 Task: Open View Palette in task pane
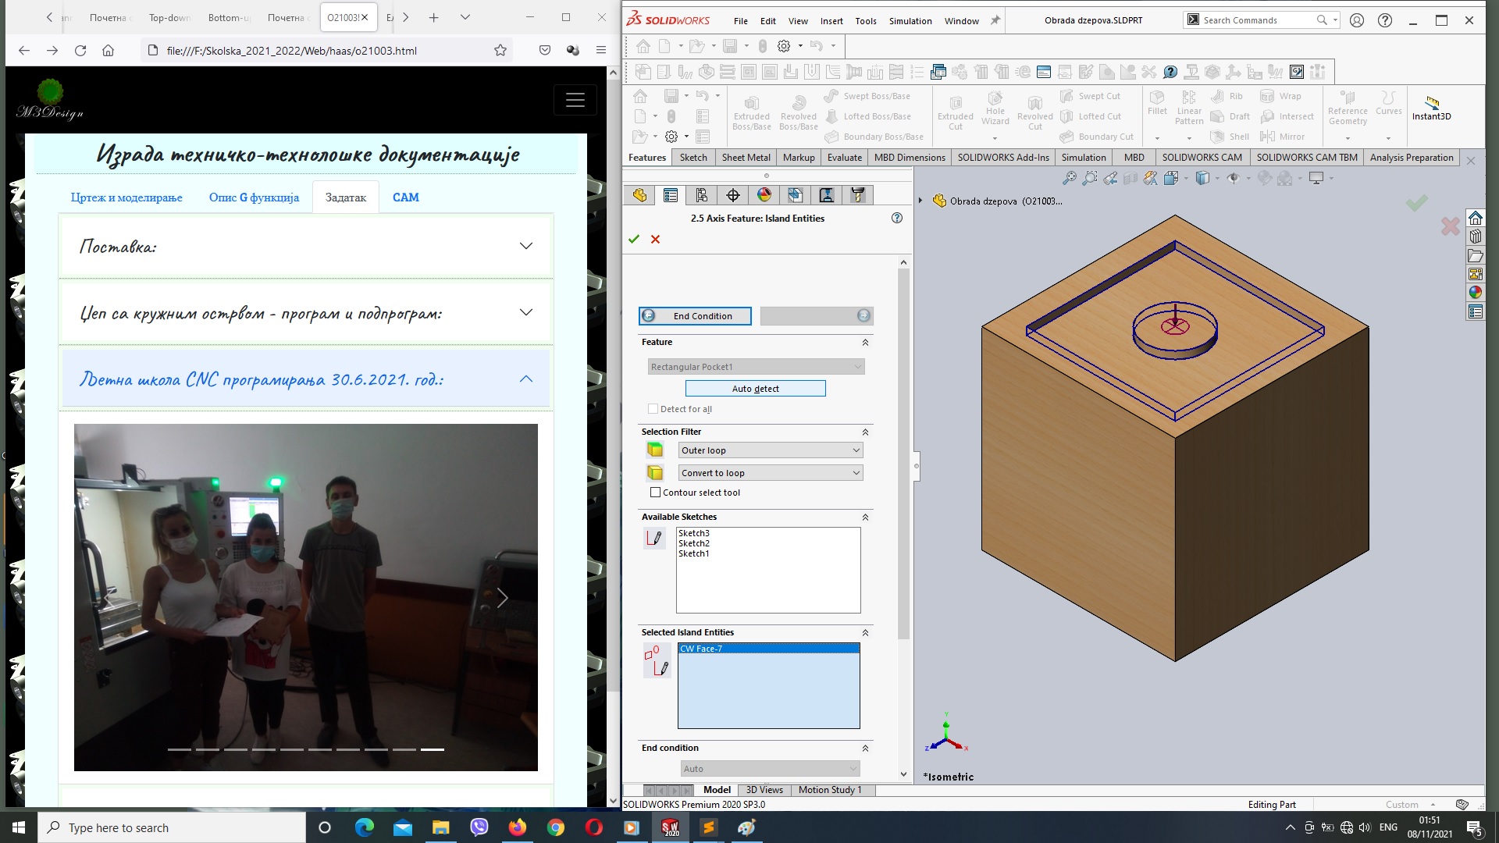[x=1476, y=274]
